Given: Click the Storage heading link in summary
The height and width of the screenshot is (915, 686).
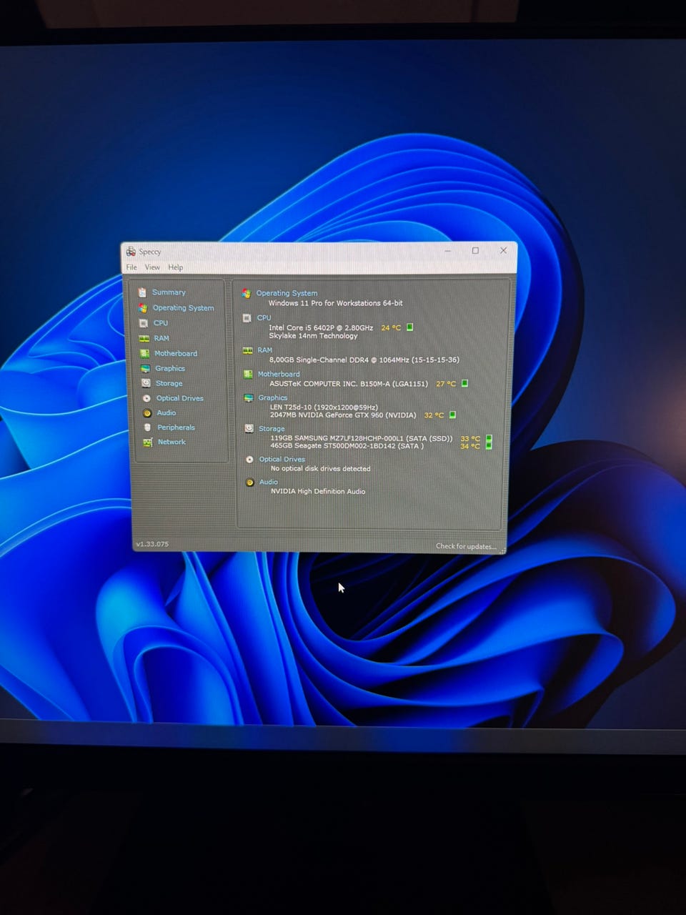Looking at the screenshot, I should pyautogui.click(x=272, y=429).
